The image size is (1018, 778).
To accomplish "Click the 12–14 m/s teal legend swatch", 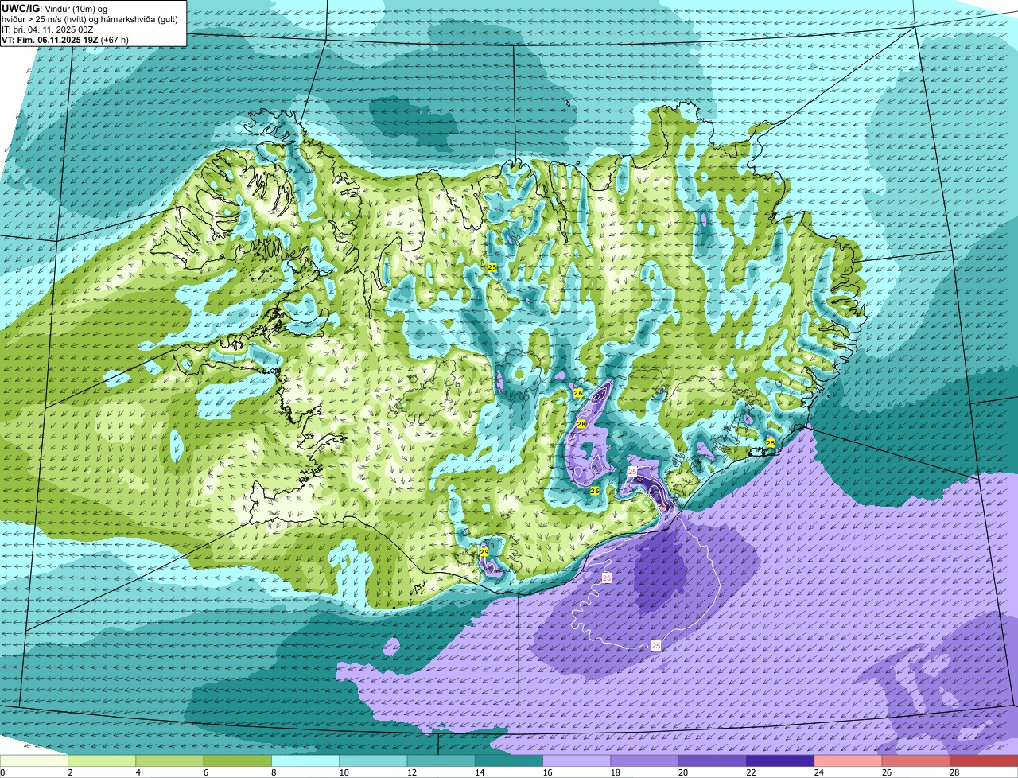I will click(x=441, y=761).
